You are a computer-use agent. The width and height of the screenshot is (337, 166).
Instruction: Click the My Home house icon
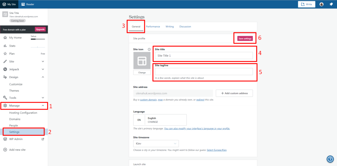5,38
